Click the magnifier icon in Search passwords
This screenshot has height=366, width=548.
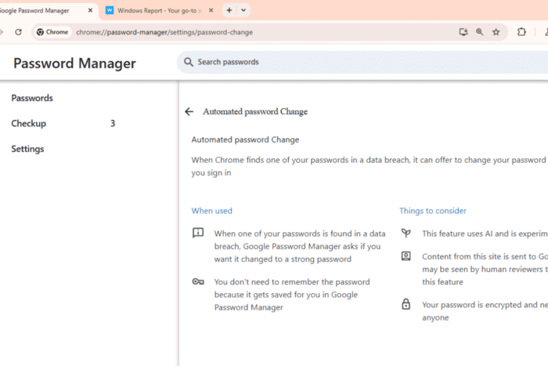tap(189, 62)
